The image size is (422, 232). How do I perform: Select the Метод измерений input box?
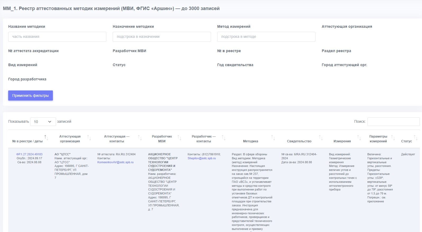click(x=266, y=37)
